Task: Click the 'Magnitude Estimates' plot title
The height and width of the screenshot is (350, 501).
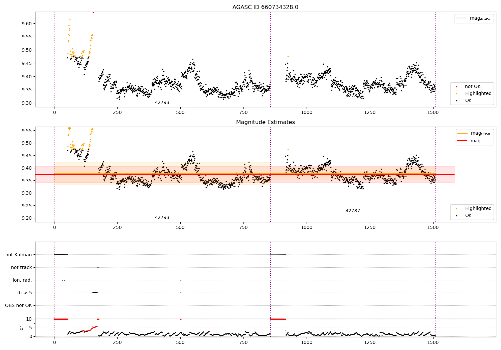Action: click(265, 122)
